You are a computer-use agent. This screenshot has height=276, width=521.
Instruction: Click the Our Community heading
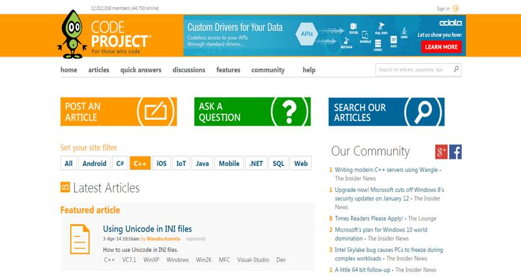click(371, 151)
